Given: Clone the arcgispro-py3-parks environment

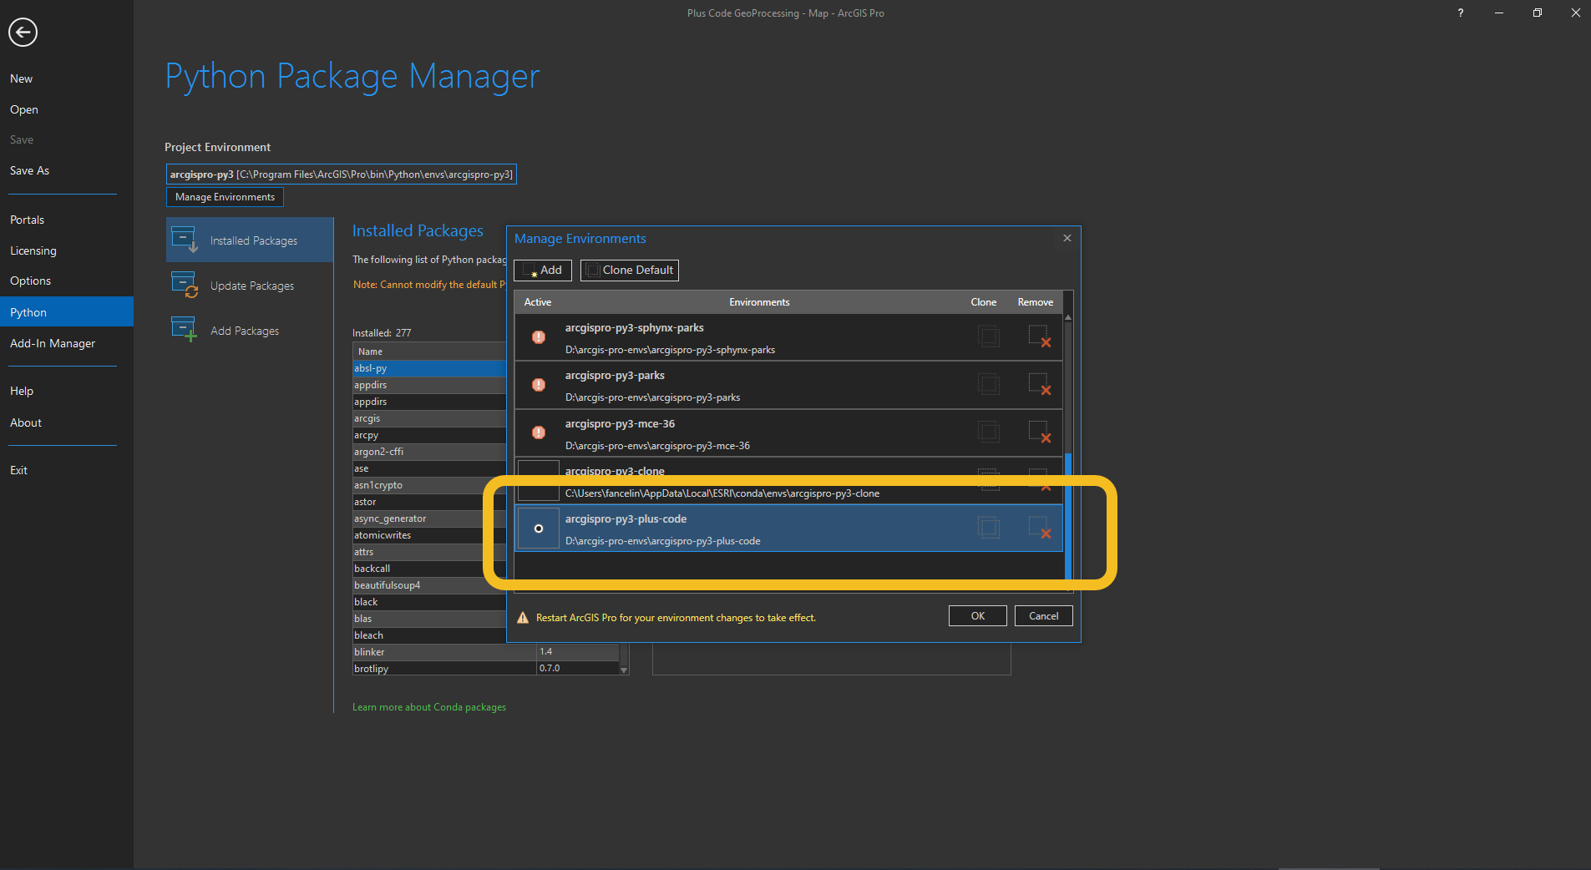Looking at the screenshot, I should tap(989, 384).
